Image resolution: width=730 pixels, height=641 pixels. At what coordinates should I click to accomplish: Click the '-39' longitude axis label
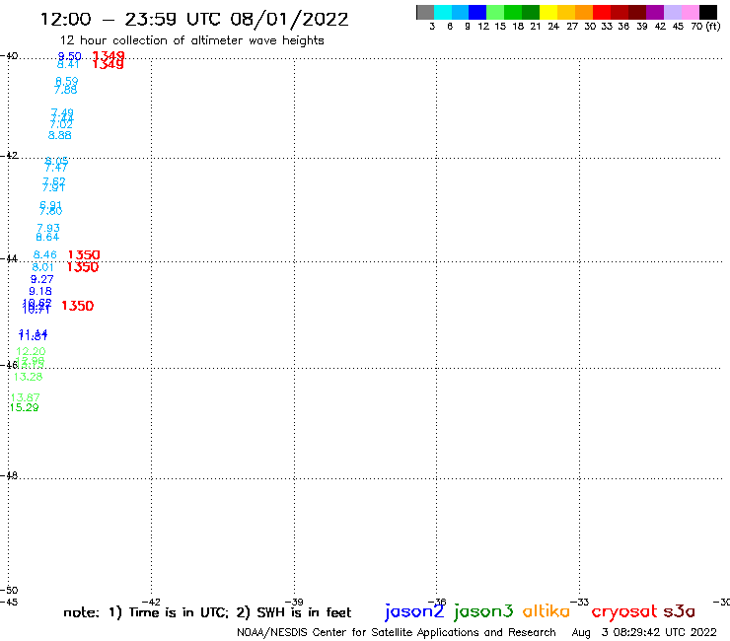294,602
